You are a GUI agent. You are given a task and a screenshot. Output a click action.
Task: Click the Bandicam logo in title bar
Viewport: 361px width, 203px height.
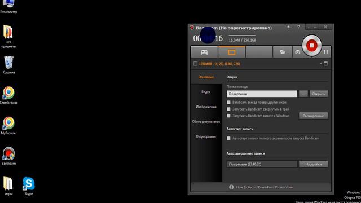[x=192, y=28]
